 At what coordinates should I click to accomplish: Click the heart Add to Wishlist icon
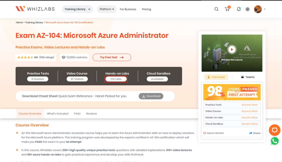[205, 133]
